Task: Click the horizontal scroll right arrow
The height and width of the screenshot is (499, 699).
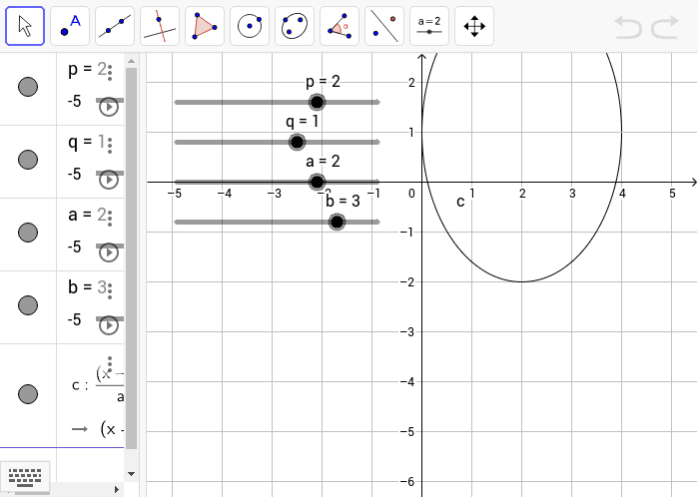Action: (117, 490)
